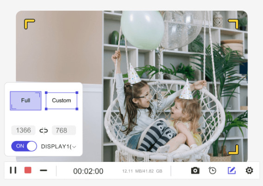Click the width field showing 1366
Screen dimensions: 263x186
pyautogui.click(x=23, y=130)
